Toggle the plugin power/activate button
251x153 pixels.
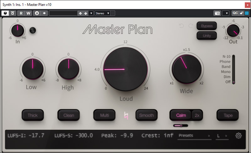pos(5,13)
